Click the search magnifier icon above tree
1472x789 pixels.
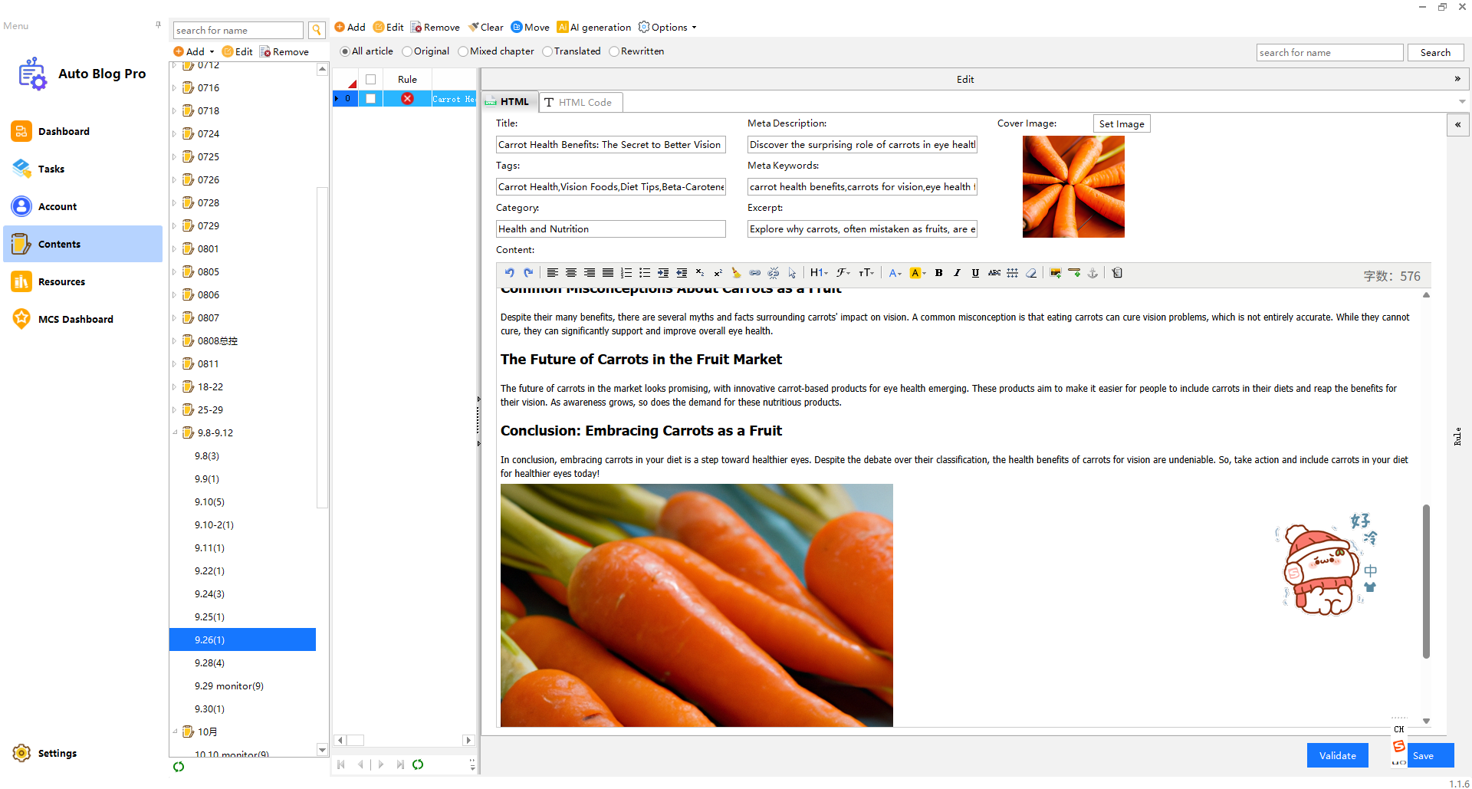[x=317, y=30]
